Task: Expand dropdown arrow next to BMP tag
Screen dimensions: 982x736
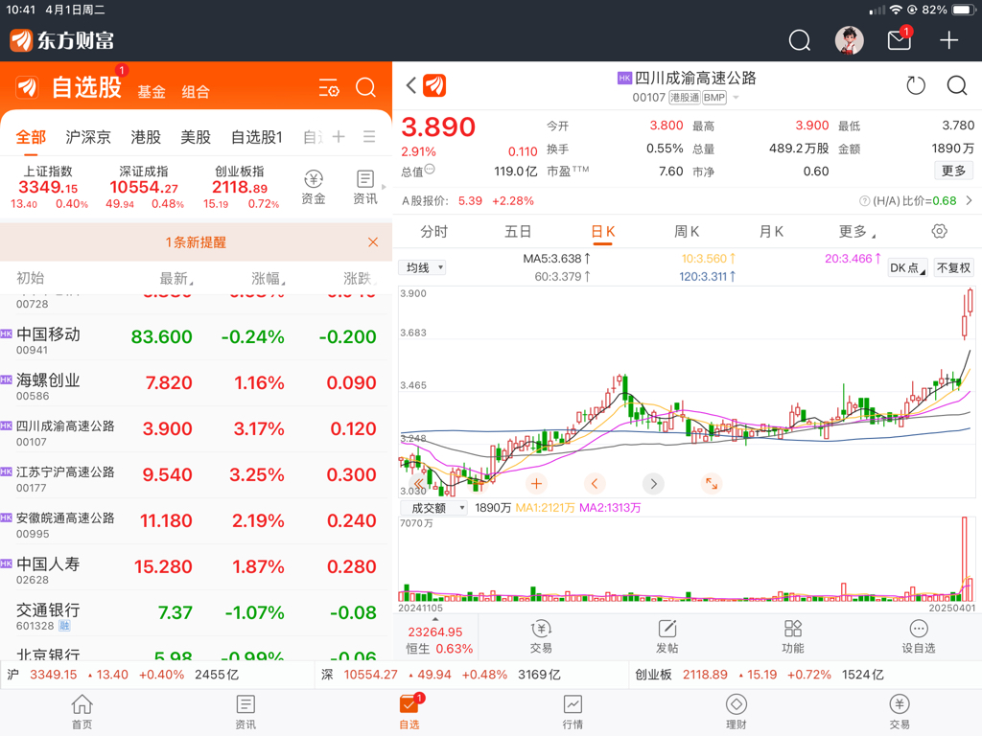Action: tap(736, 98)
